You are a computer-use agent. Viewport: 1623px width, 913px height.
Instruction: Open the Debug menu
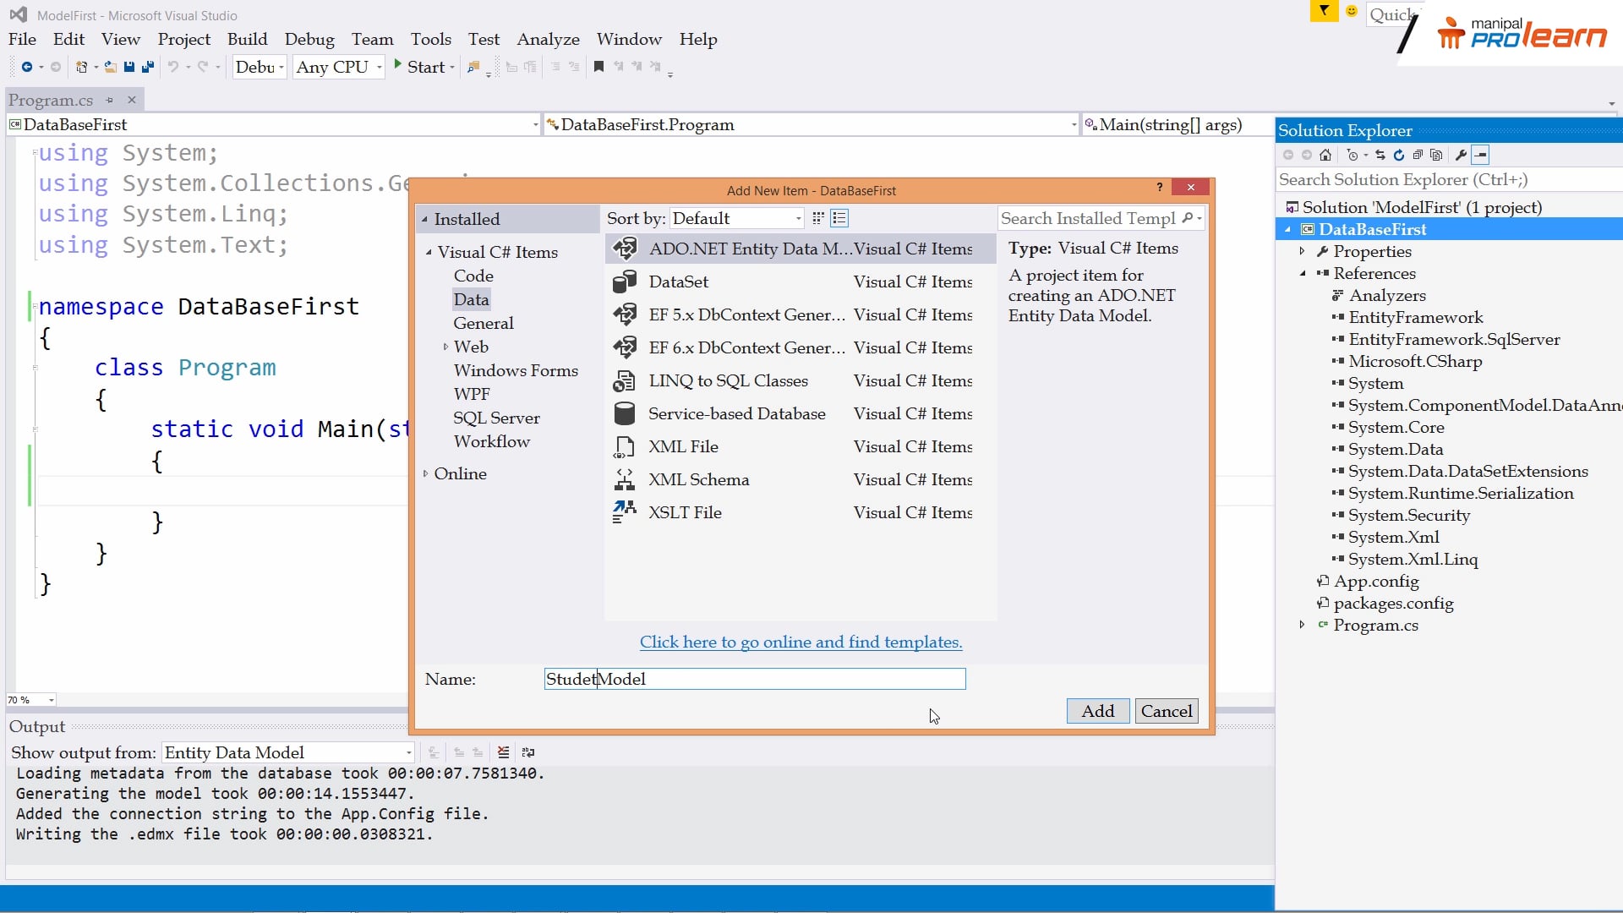point(309,40)
